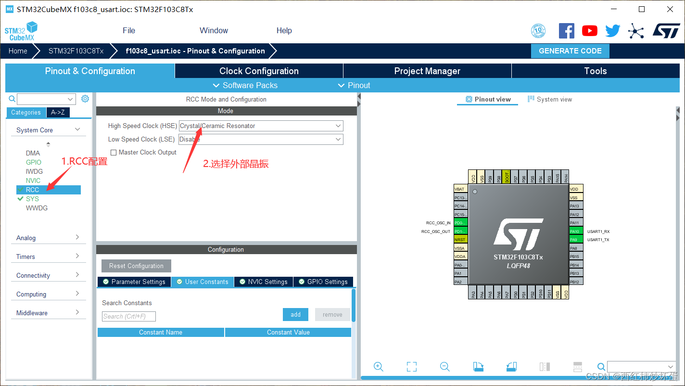Open the category settings gear icon

(x=85, y=99)
